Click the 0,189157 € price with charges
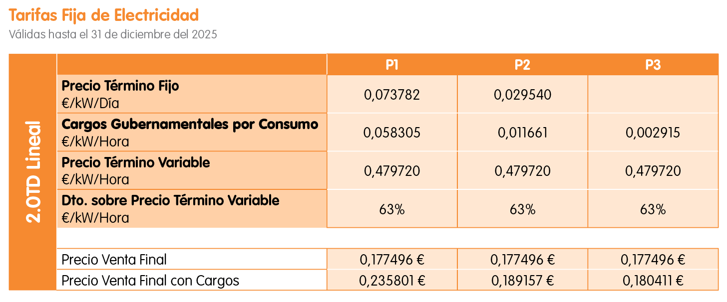 coord(522,281)
